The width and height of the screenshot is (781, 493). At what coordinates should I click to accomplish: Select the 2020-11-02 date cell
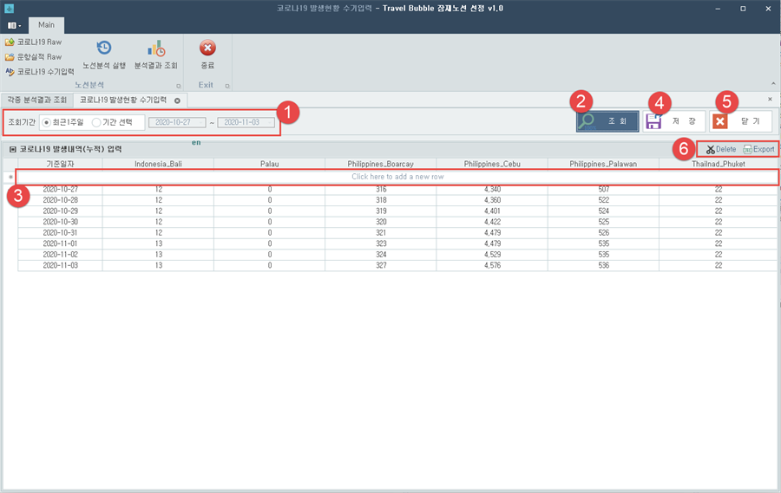coord(60,255)
